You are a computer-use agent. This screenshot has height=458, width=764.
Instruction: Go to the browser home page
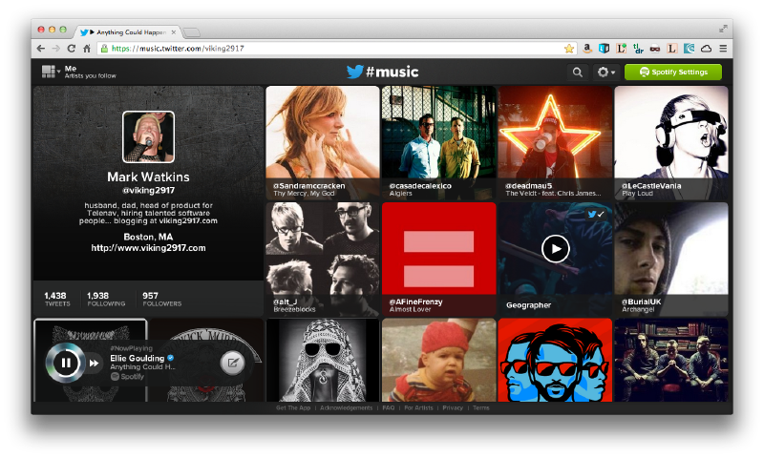87,48
